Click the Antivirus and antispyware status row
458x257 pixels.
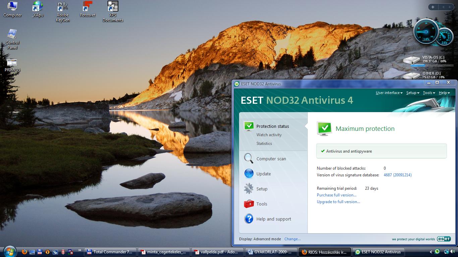click(x=382, y=151)
